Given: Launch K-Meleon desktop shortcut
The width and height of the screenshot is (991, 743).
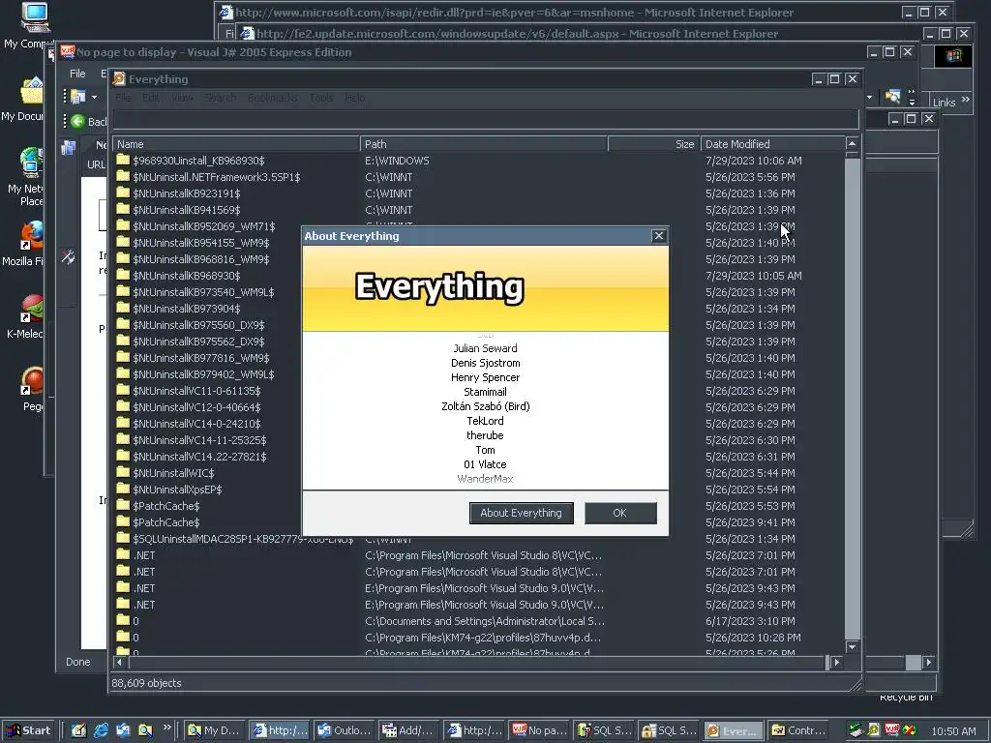Looking at the screenshot, I should (32, 310).
